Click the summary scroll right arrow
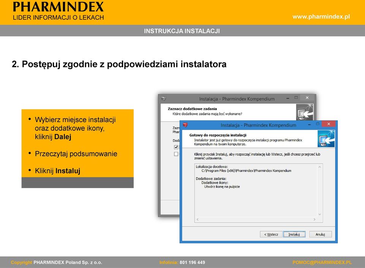Screen dimensions: 365x268 314,219
